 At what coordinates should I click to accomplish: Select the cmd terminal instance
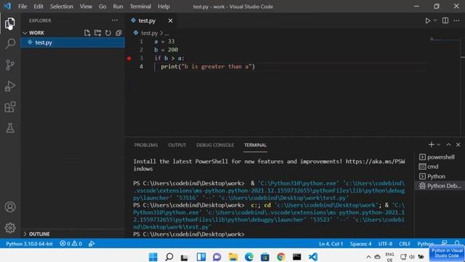(x=440, y=167)
